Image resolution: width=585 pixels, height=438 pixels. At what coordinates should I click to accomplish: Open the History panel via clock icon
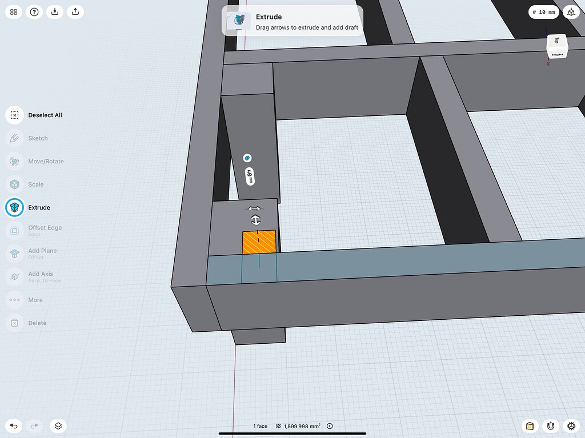pyautogui.click(x=330, y=425)
